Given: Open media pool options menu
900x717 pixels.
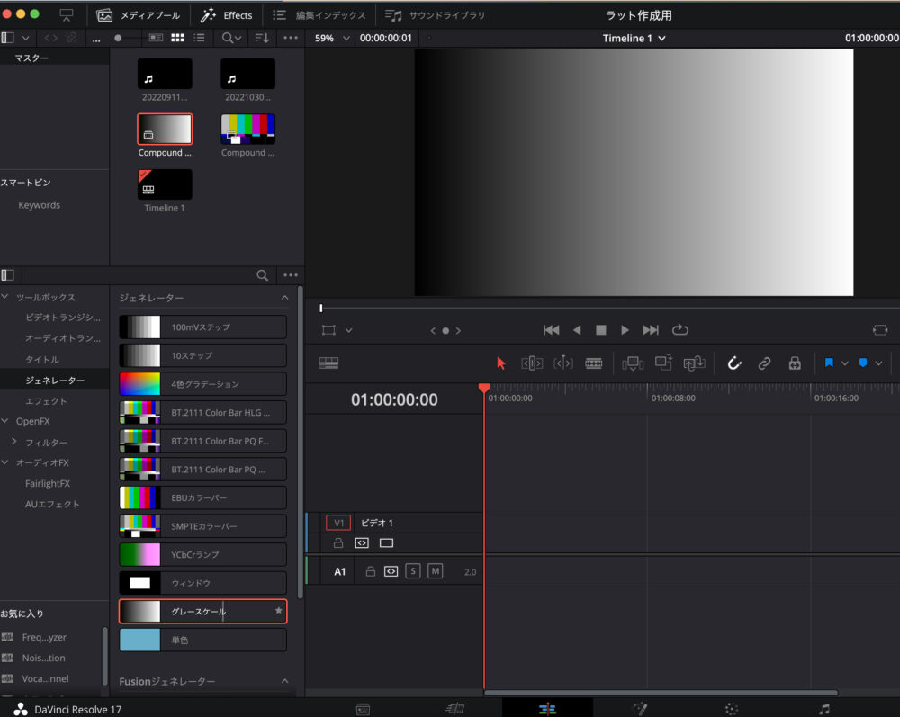Looking at the screenshot, I should click(x=291, y=38).
